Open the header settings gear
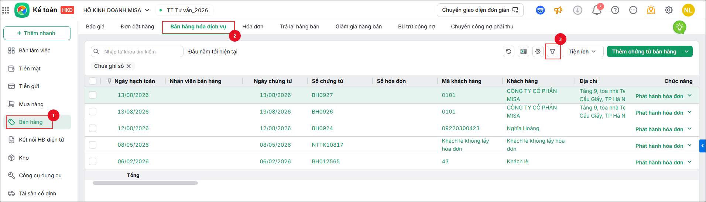Viewport: 706px width, 202px height. point(669,10)
